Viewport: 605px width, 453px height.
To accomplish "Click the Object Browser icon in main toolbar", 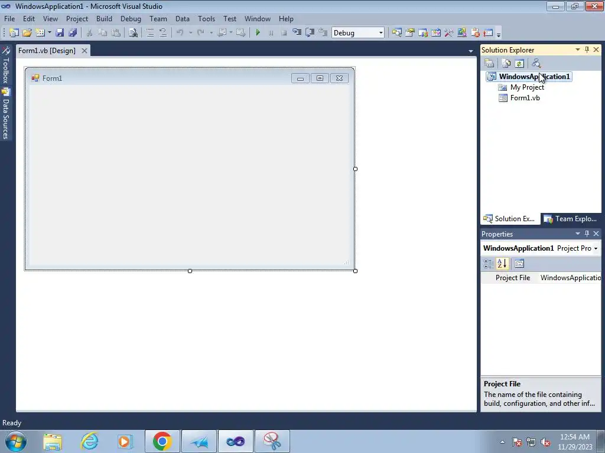I will [x=436, y=33].
